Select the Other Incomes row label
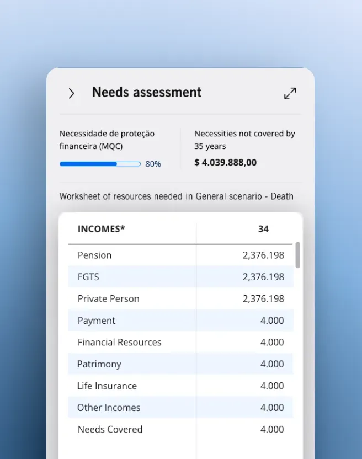Viewport: 362px width, 459px height. (x=109, y=408)
